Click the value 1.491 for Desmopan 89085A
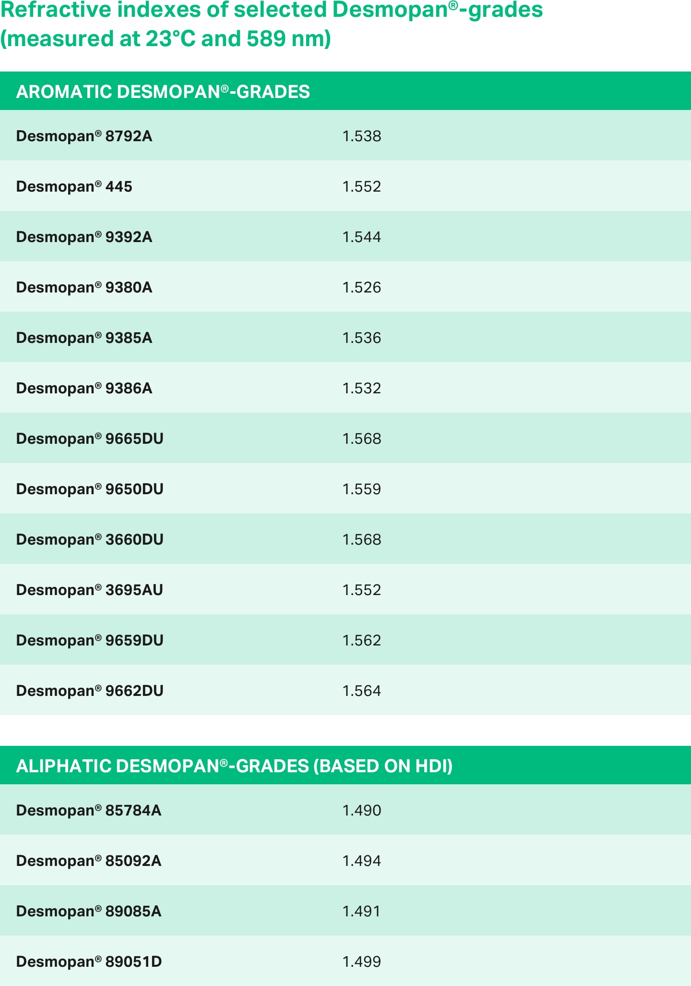The height and width of the screenshot is (986, 691). click(361, 912)
